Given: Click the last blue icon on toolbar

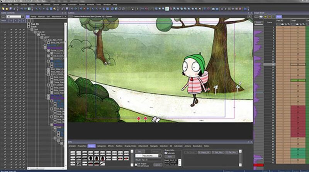Looking at the screenshot, I should [x=245, y=9].
